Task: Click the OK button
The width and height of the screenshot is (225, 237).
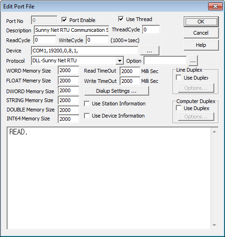Action: pyautogui.click(x=201, y=22)
